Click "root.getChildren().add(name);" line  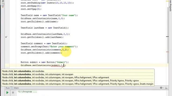click(x=40, y=22)
